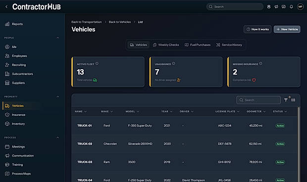
Task: Open Recruiting via its sidebar icon
Action: coord(7,65)
